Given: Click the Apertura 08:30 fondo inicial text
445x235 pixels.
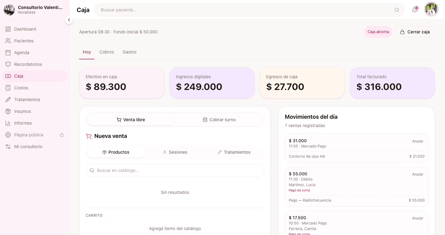Looking at the screenshot, I should (118, 32).
